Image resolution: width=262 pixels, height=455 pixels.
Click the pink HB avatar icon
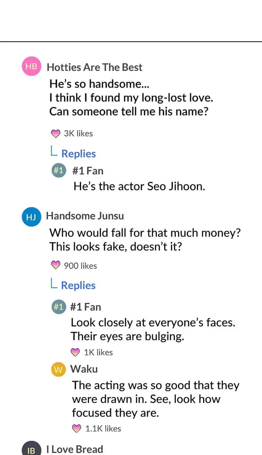click(x=31, y=66)
